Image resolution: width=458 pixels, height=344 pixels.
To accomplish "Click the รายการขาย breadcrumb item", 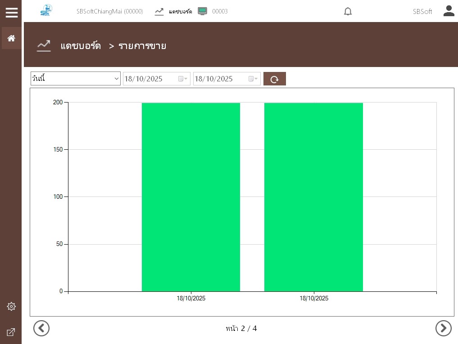I will pyautogui.click(x=142, y=46).
